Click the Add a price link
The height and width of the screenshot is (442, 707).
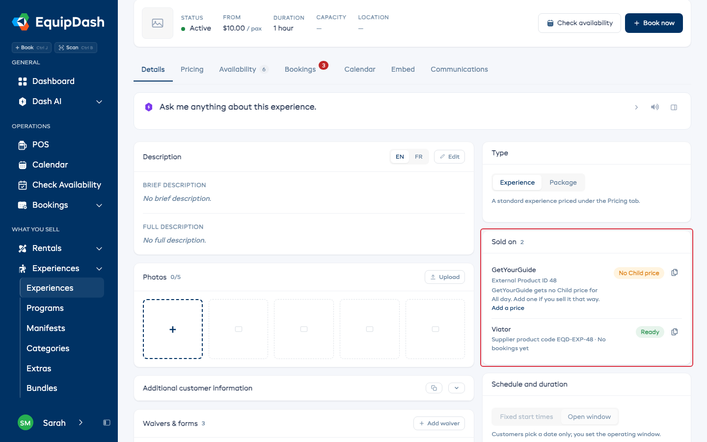pos(508,308)
